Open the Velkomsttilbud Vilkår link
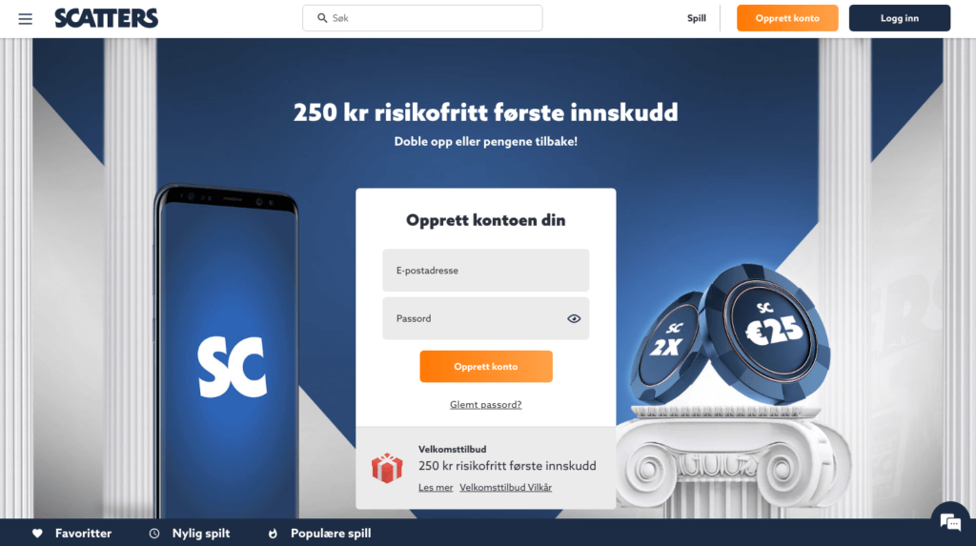This screenshot has height=546, width=976. coord(505,488)
